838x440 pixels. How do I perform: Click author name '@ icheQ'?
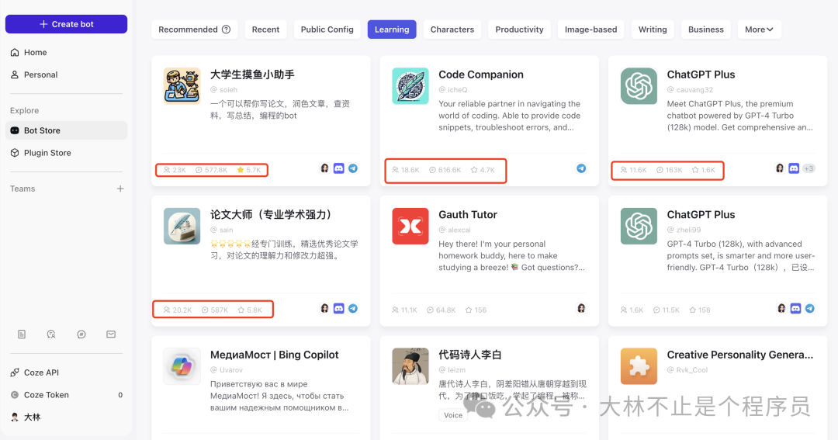click(x=453, y=90)
